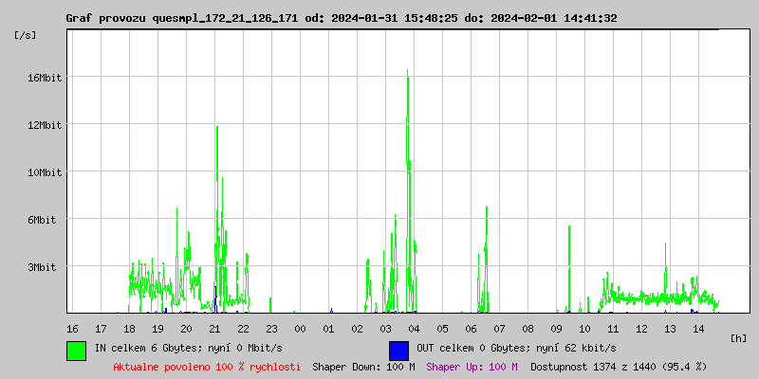Click hour 23 on the time axis

point(271,328)
